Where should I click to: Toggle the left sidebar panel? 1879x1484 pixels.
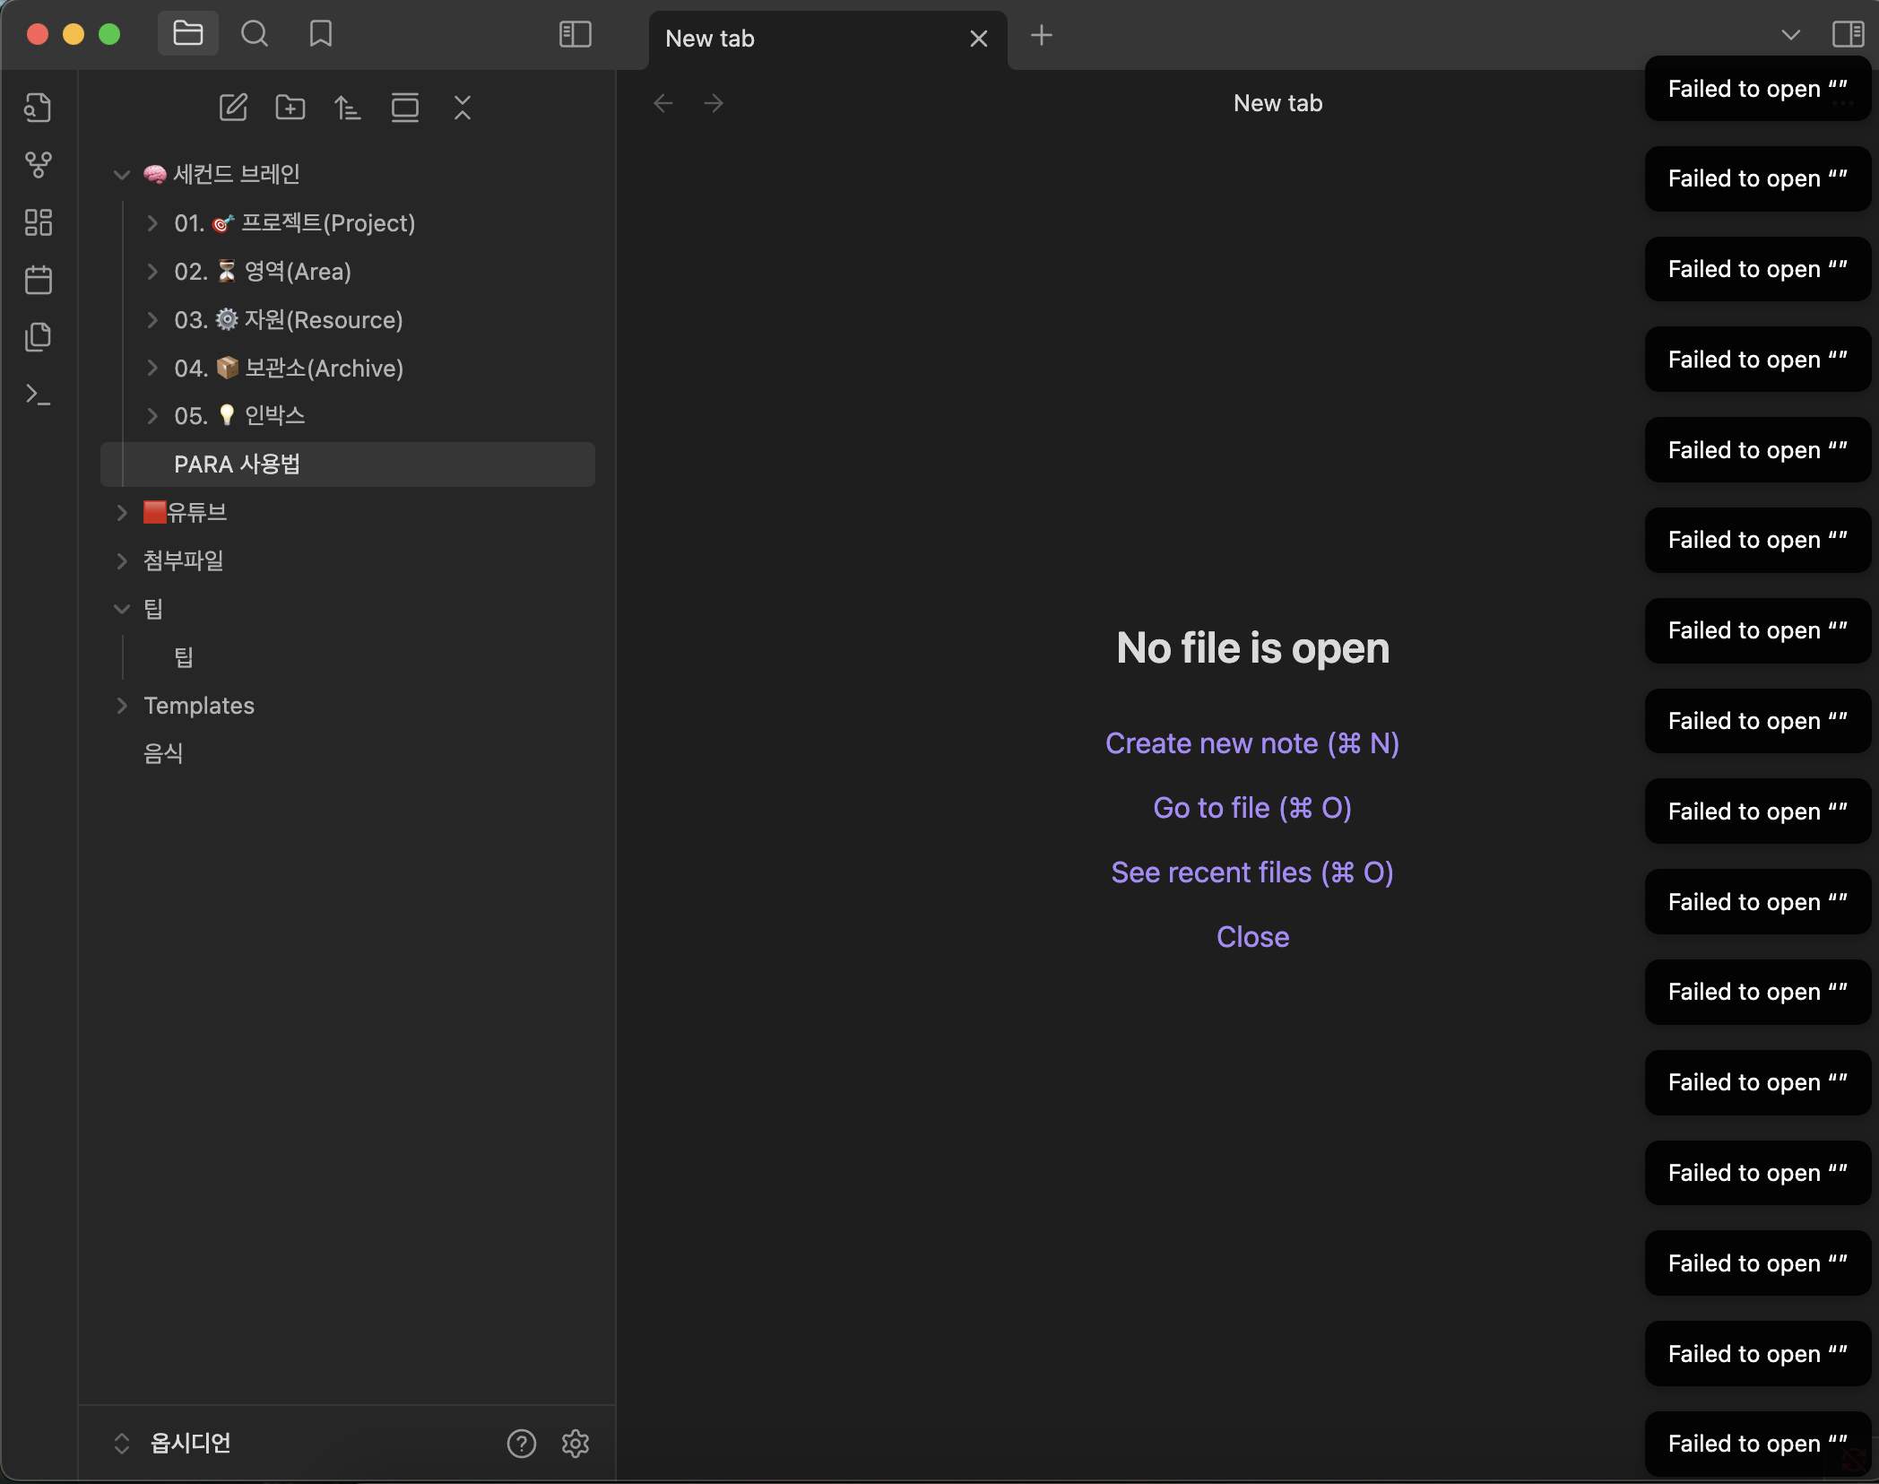coord(575,35)
